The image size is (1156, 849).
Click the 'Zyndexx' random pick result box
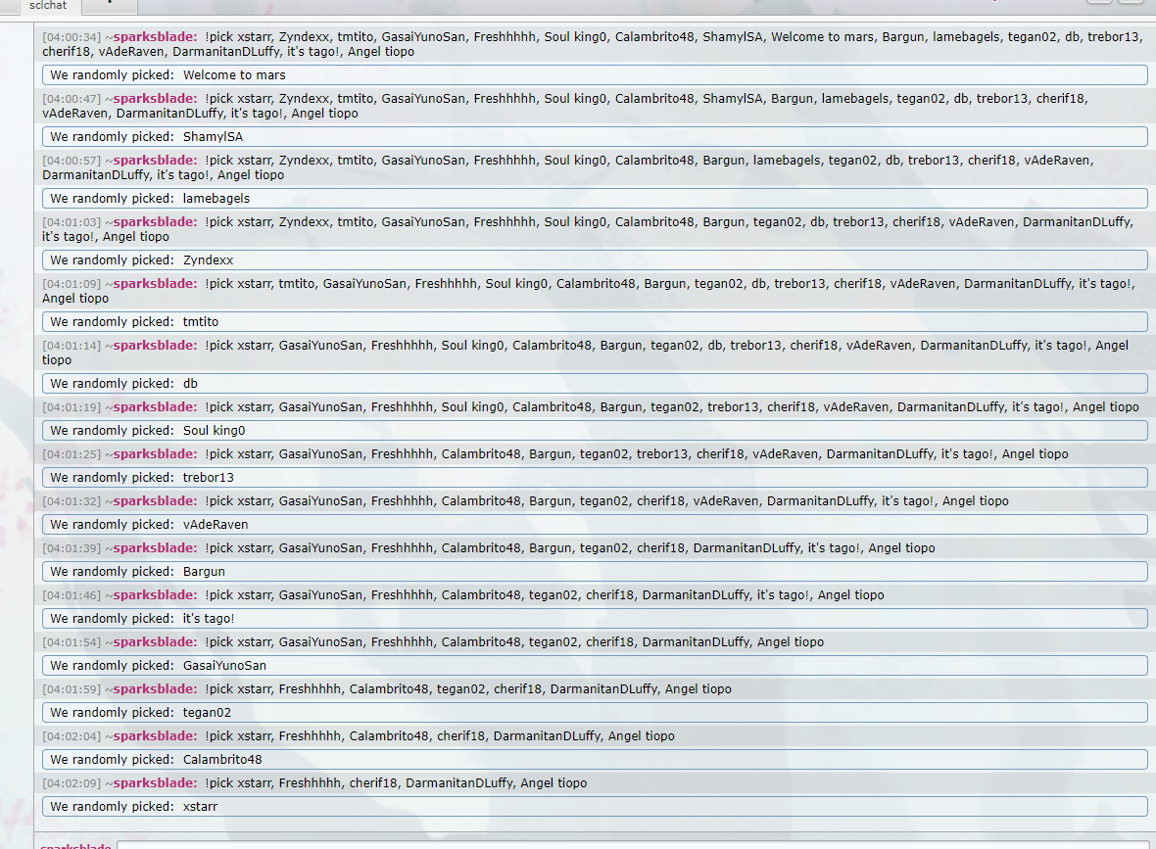[595, 260]
